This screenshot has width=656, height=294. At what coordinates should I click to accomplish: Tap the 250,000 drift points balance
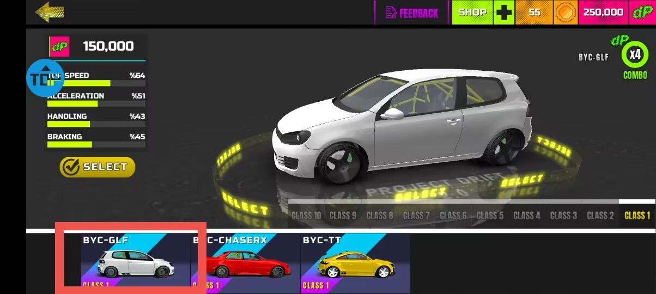click(x=603, y=12)
